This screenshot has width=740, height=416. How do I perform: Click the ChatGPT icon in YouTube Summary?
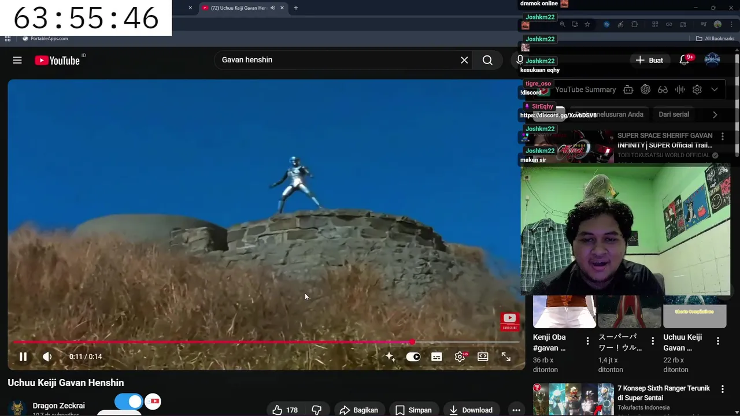tap(645, 90)
